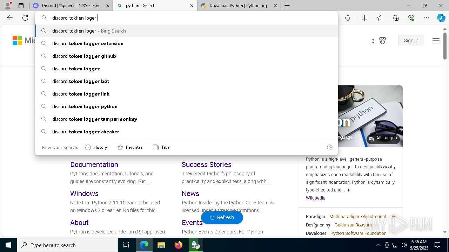Viewport: 449px width, 252px height.
Task: Open the Windows result link
Action: 84,194
